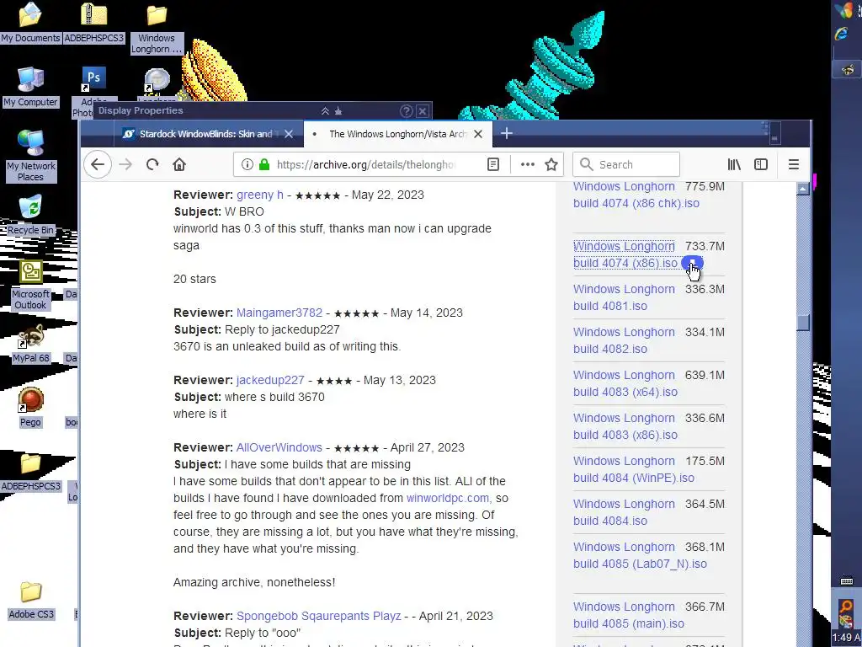Select the ADBEPHSPCS3 folder desktop icon

point(30,472)
